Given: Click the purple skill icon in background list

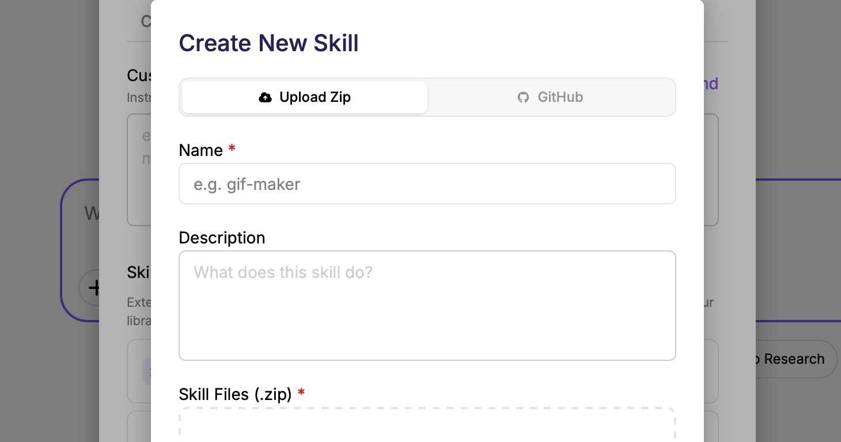Looking at the screenshot, I should 146,371.
